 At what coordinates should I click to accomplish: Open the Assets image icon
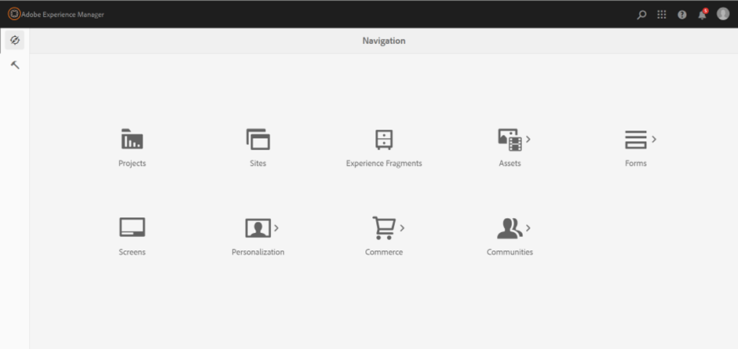(x=510, y=140)
